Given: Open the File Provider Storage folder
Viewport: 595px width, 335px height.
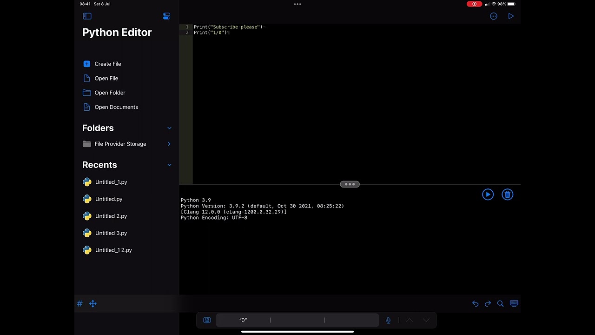Looking at the screenshot, I should pyautogui.click(x=120, y=144).
